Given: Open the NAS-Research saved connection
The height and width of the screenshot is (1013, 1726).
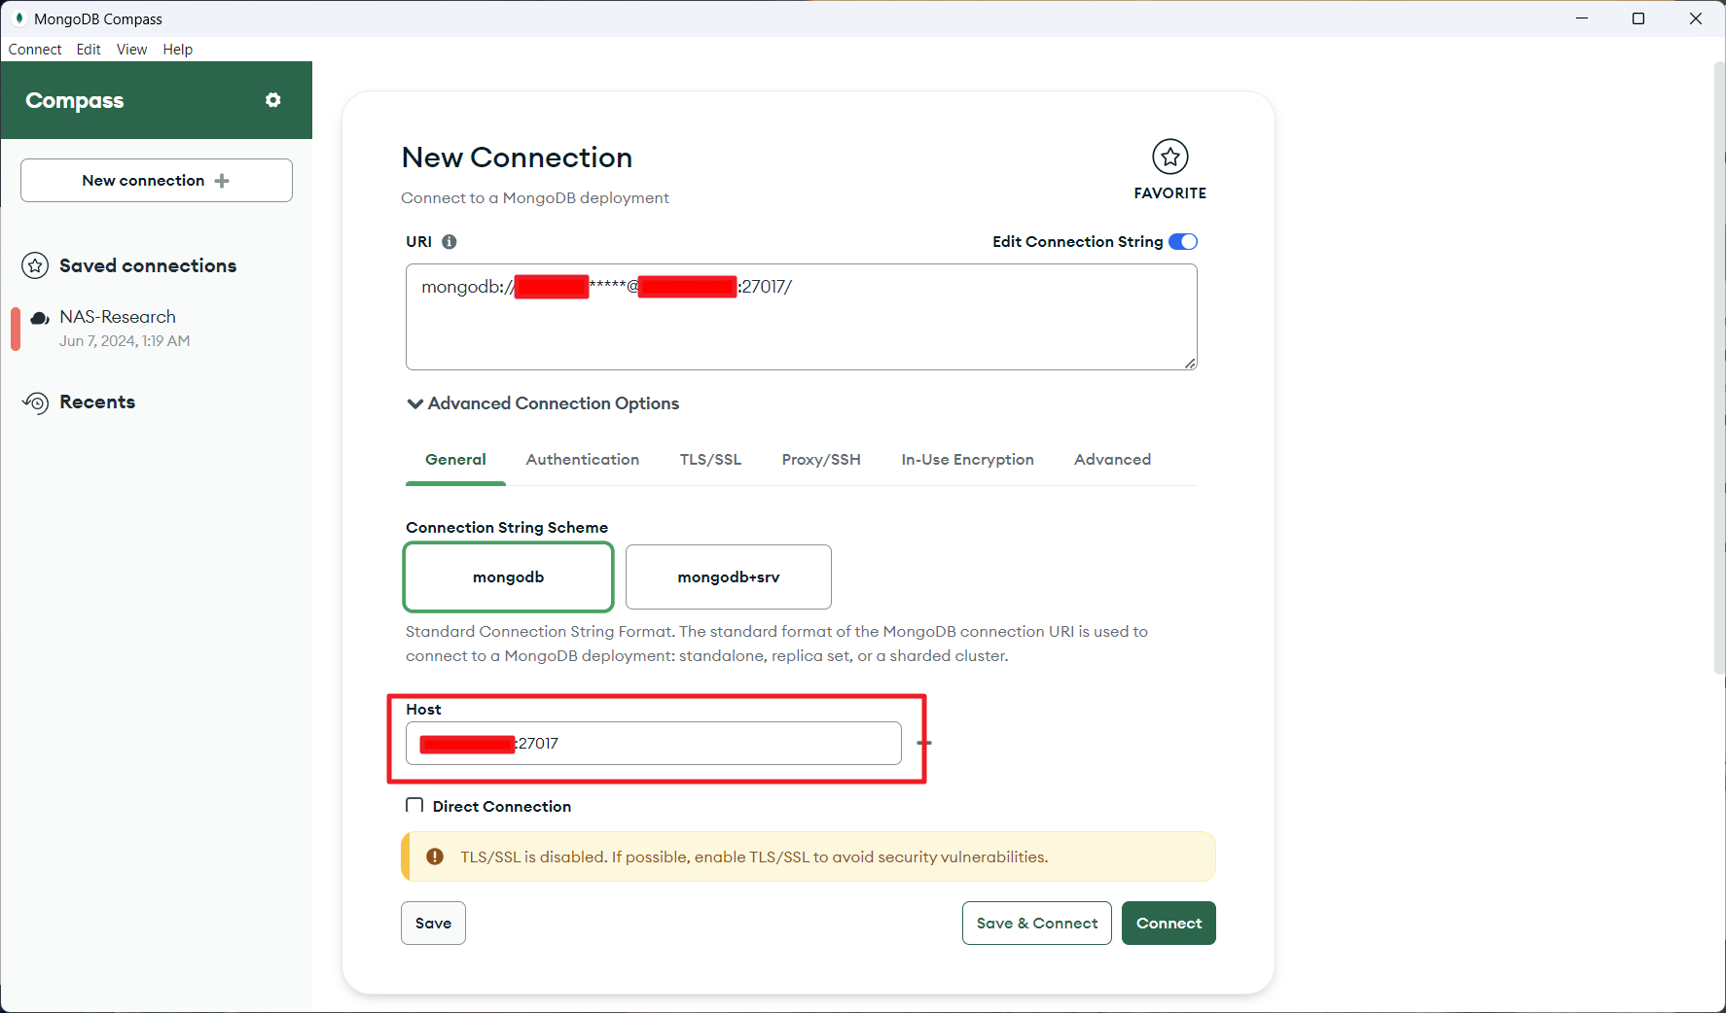Looking at the screenshot, I should pyautogui.click(x=156, y=329).
